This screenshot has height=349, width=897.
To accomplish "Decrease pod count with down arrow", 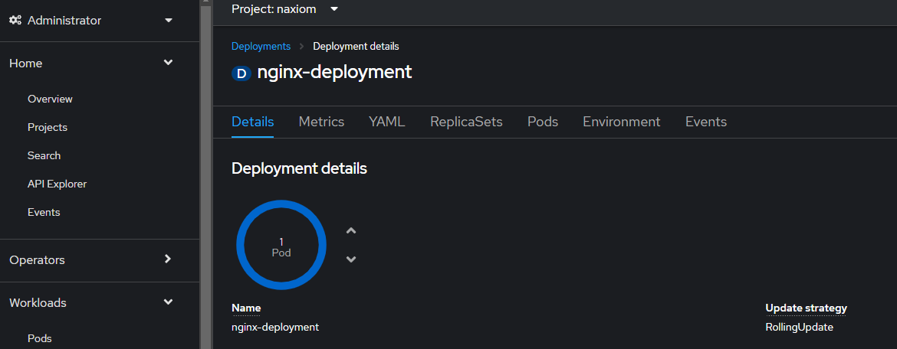I will click(x=351, y=259).
